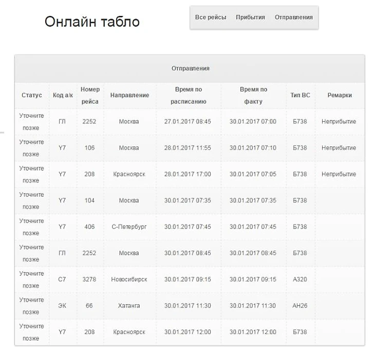Click the Номер рейса column header
This screenshot has height=354, width=375.
90,95
